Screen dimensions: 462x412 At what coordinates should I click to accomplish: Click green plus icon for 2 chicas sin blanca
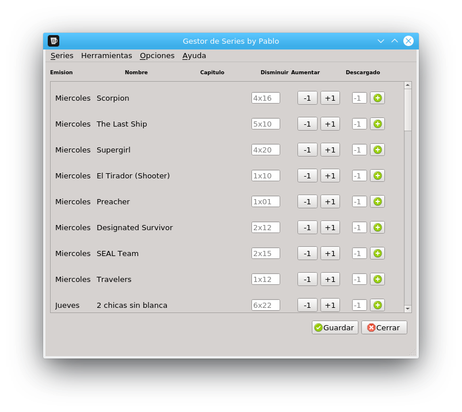point(377,306)
